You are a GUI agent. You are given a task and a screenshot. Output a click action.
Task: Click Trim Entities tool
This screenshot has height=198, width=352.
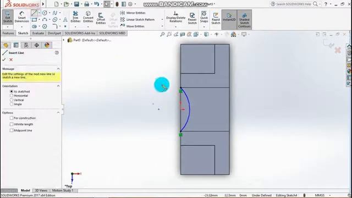(75, 17)
